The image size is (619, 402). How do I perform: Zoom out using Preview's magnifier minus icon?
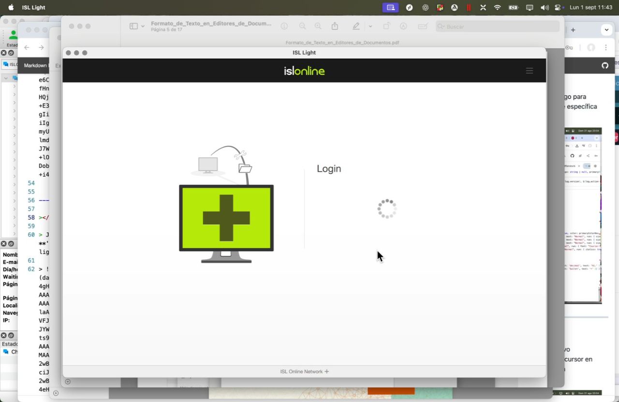[x=302, y=27]
